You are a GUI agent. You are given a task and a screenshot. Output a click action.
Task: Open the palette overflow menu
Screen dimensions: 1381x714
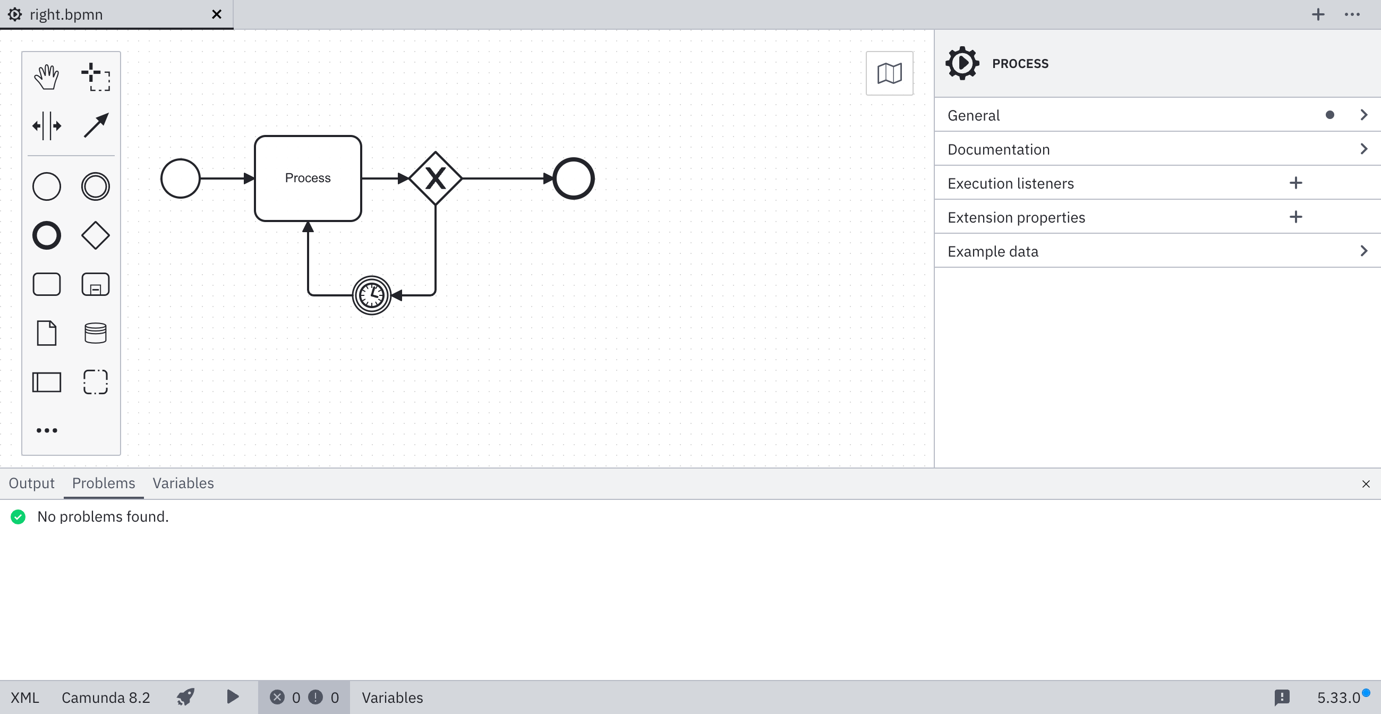click(x=47, y=429)
